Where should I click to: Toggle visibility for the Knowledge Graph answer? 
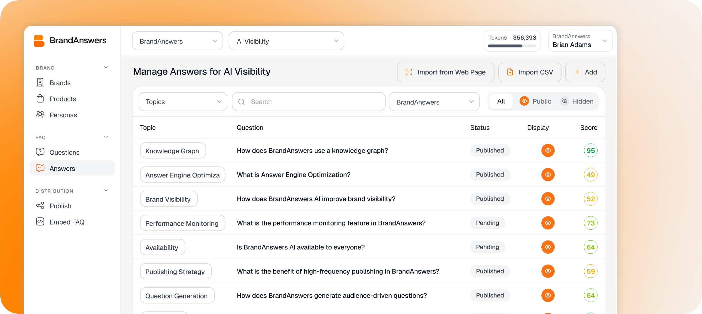pos(548,150)
